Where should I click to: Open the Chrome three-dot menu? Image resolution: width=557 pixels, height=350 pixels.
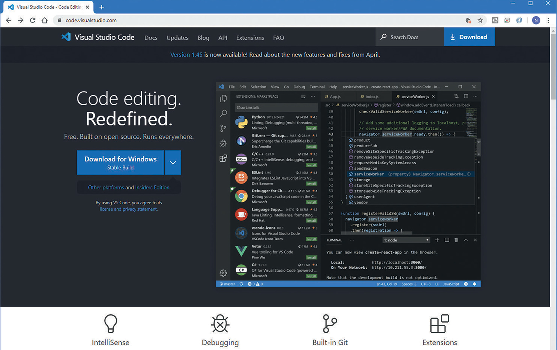coord(548,20)
